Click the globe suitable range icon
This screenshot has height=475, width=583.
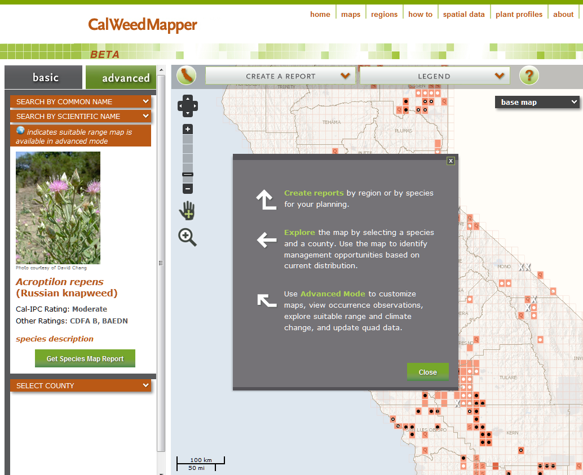coord(20,130)
